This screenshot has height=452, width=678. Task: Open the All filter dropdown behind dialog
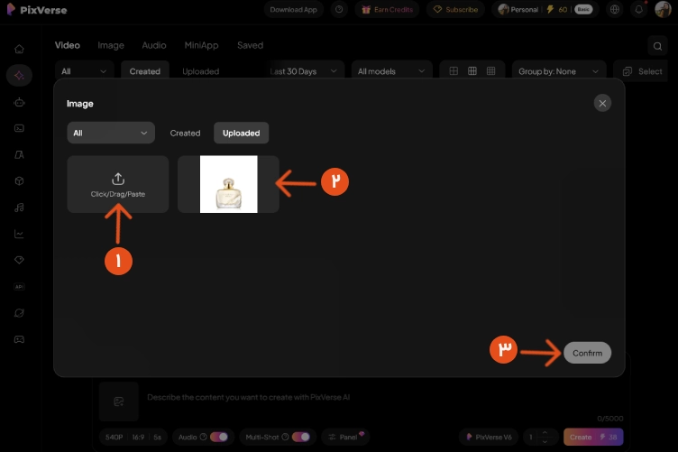click(x=84, y=71)
